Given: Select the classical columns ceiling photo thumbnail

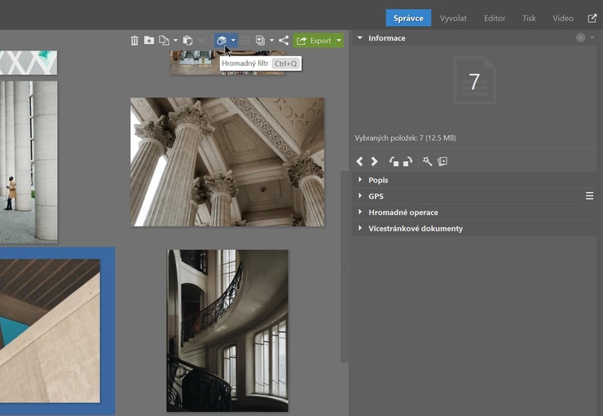Looking at the screenshot, I should [227, 162].
